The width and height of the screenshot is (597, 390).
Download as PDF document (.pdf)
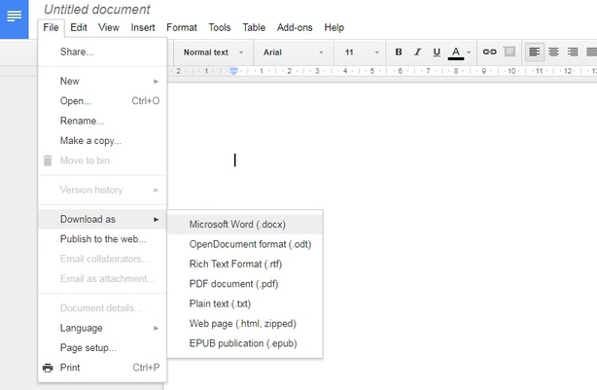(x=245, y=284)
